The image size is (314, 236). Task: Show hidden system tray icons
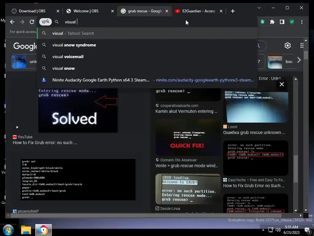click(263, 230)
